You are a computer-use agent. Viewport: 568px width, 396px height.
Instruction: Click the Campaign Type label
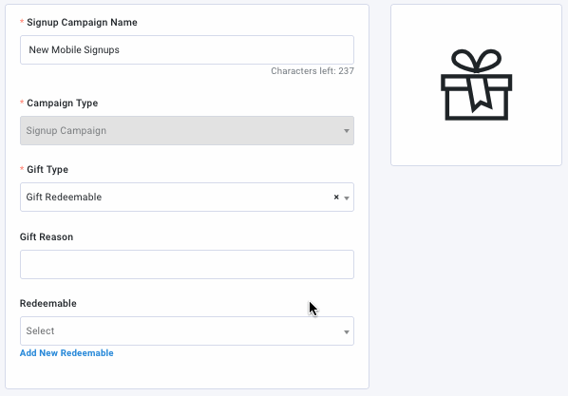pyautogui.click(x=63, y=104)
